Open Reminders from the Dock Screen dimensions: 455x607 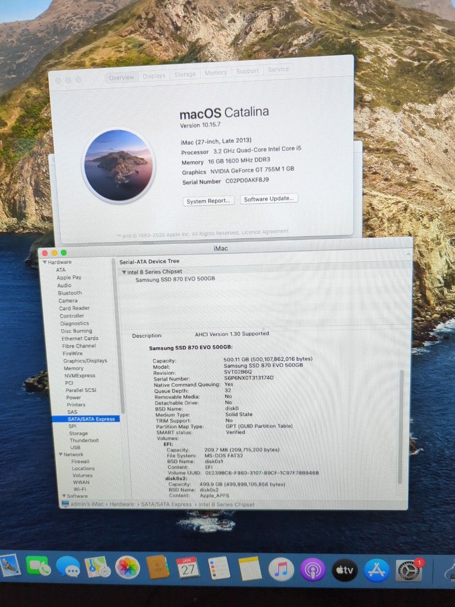click(219, 569)
